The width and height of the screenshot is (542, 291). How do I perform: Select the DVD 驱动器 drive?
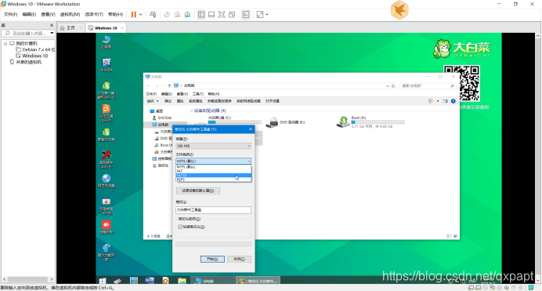[x=286, y=122]
